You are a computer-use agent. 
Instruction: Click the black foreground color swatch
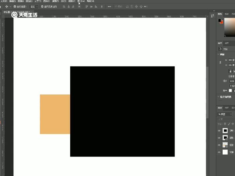point(220,20)
